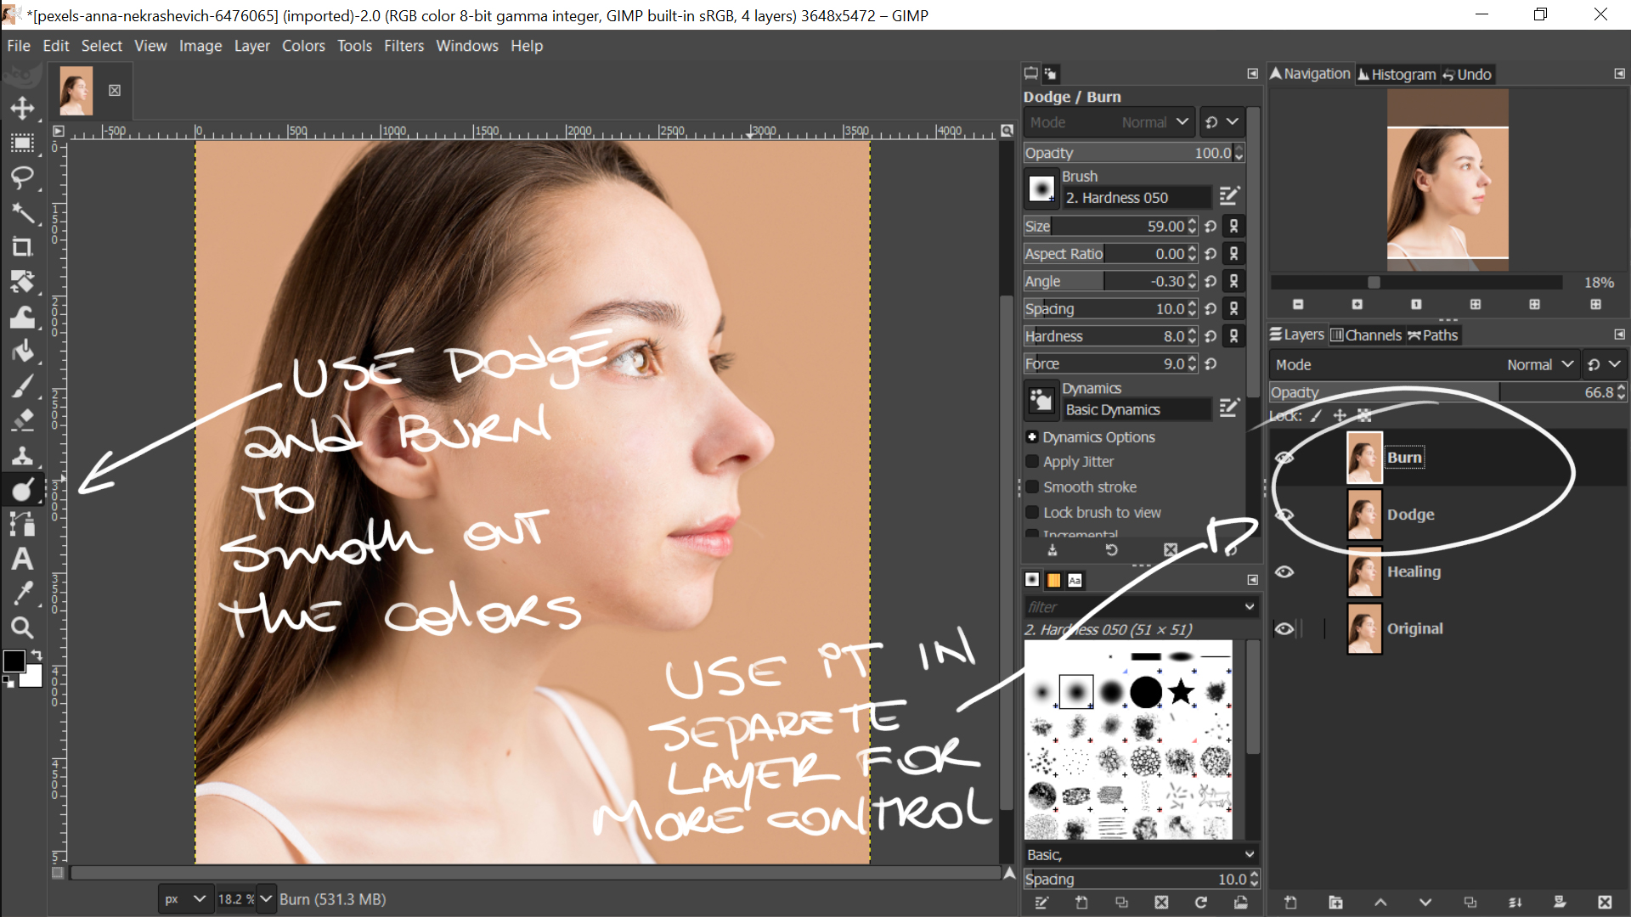This screenshot has width=1631, height=917.
Task: Select the Original layer
Action: click(1414, 628)
